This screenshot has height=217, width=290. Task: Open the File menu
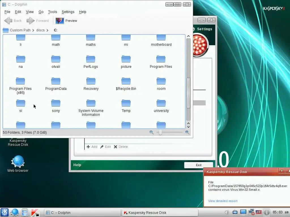7,12
